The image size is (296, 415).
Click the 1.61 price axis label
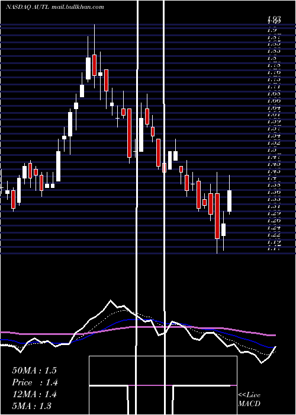tap(274, 114)
